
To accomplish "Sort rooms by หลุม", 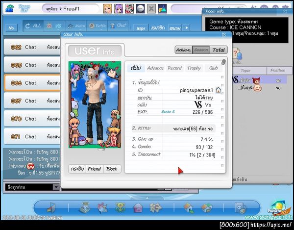I will point(141,28).
